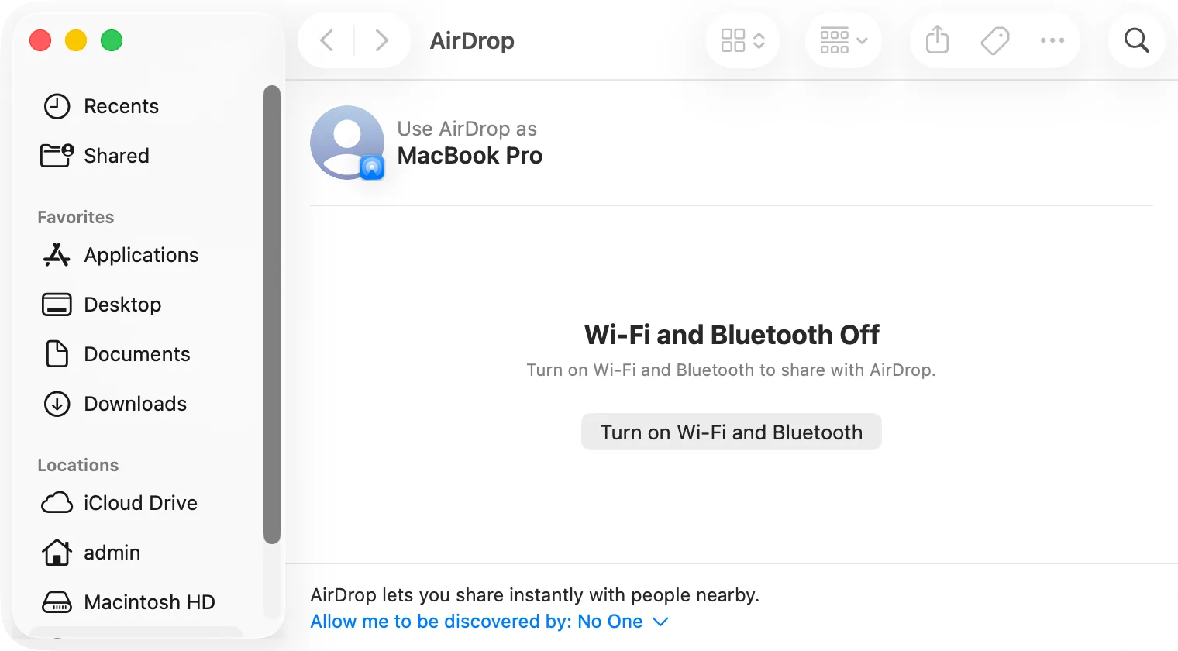Go back with the left chevron

coord(327,40)
